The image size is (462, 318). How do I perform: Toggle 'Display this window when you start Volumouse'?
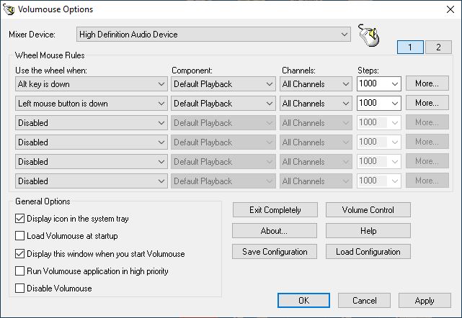[19, 253]
